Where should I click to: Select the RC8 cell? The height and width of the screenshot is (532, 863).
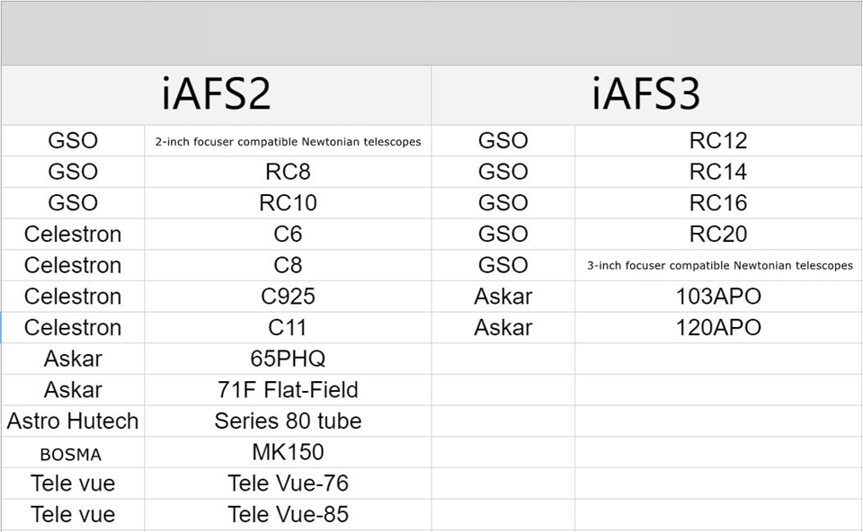[288, 172]
